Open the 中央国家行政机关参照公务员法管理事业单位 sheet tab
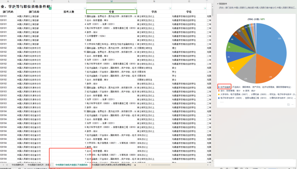Screen dimensions: 297x169 (111, 165)
